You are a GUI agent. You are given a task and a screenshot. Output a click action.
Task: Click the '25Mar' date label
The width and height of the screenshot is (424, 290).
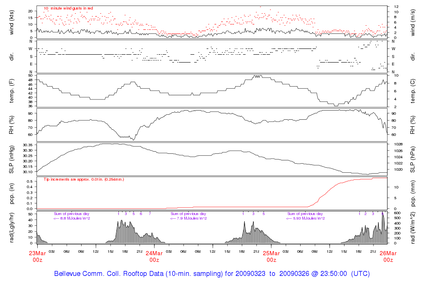click(271, 254)
